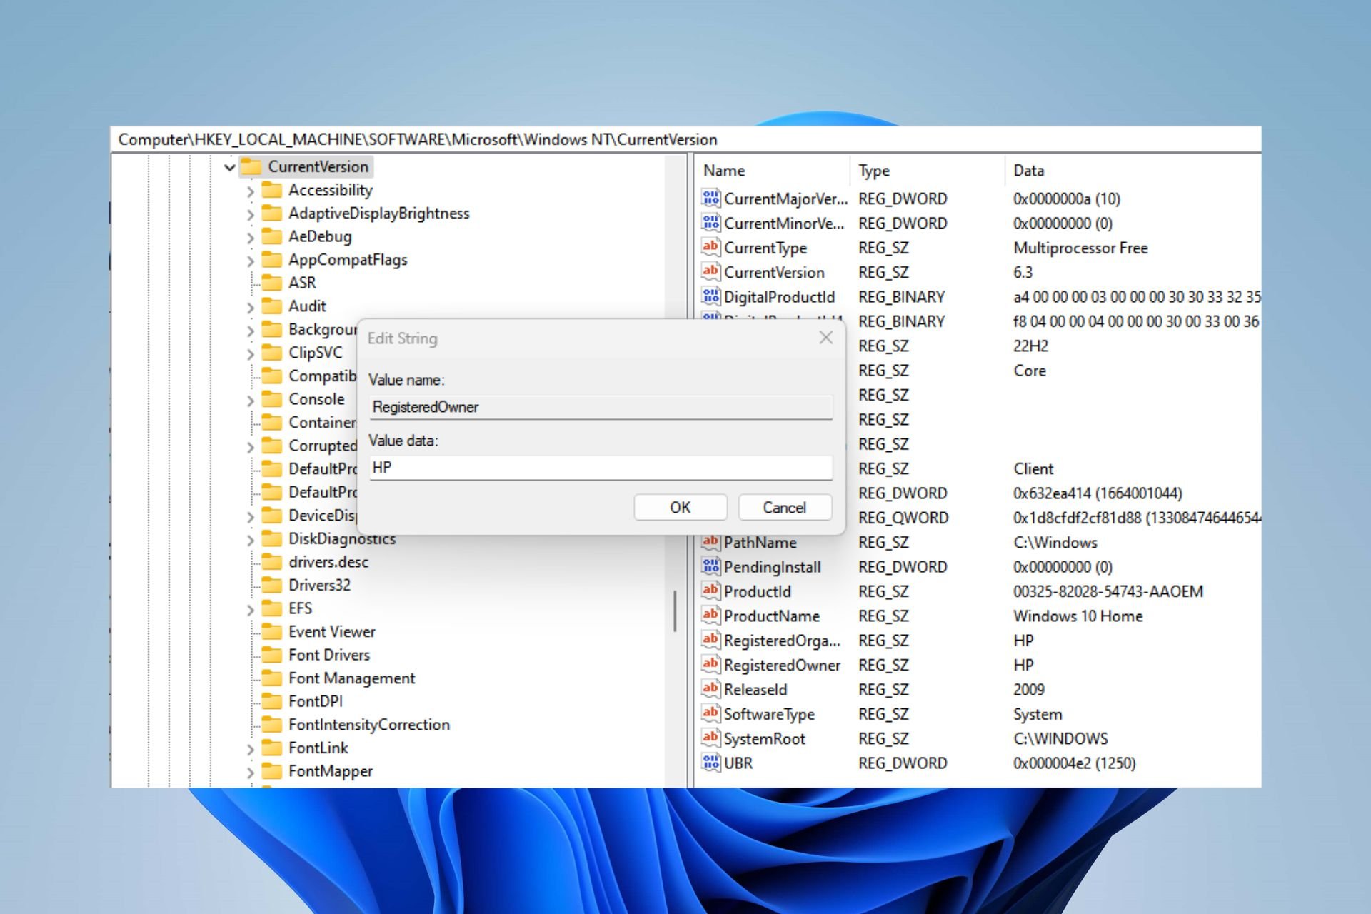
Task: Expand the AppCompatFlags key
Action: pos(250,261)
